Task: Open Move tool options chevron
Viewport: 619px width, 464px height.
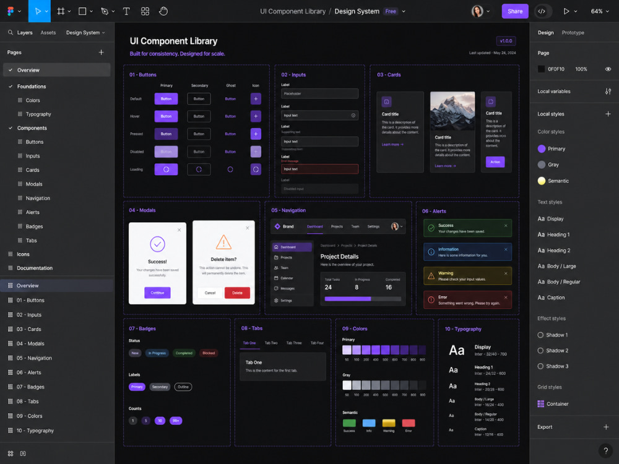Action: [46, 11]
